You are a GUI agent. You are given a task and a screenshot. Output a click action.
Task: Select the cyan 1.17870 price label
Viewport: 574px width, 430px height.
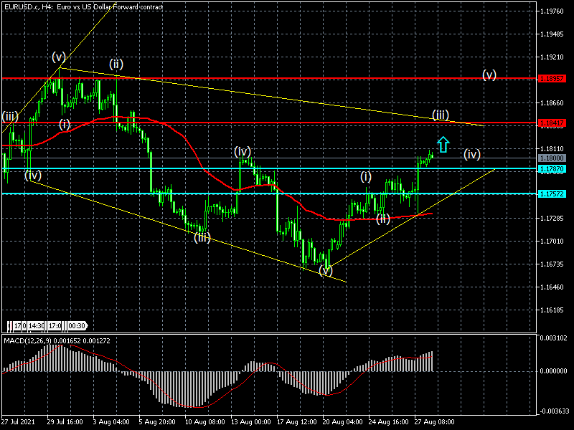(x=552, y=168)
